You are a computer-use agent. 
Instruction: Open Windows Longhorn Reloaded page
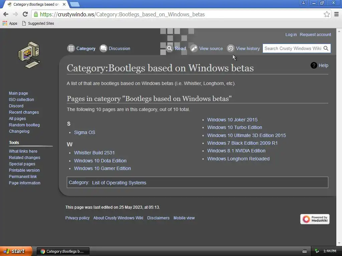(238, 159)
